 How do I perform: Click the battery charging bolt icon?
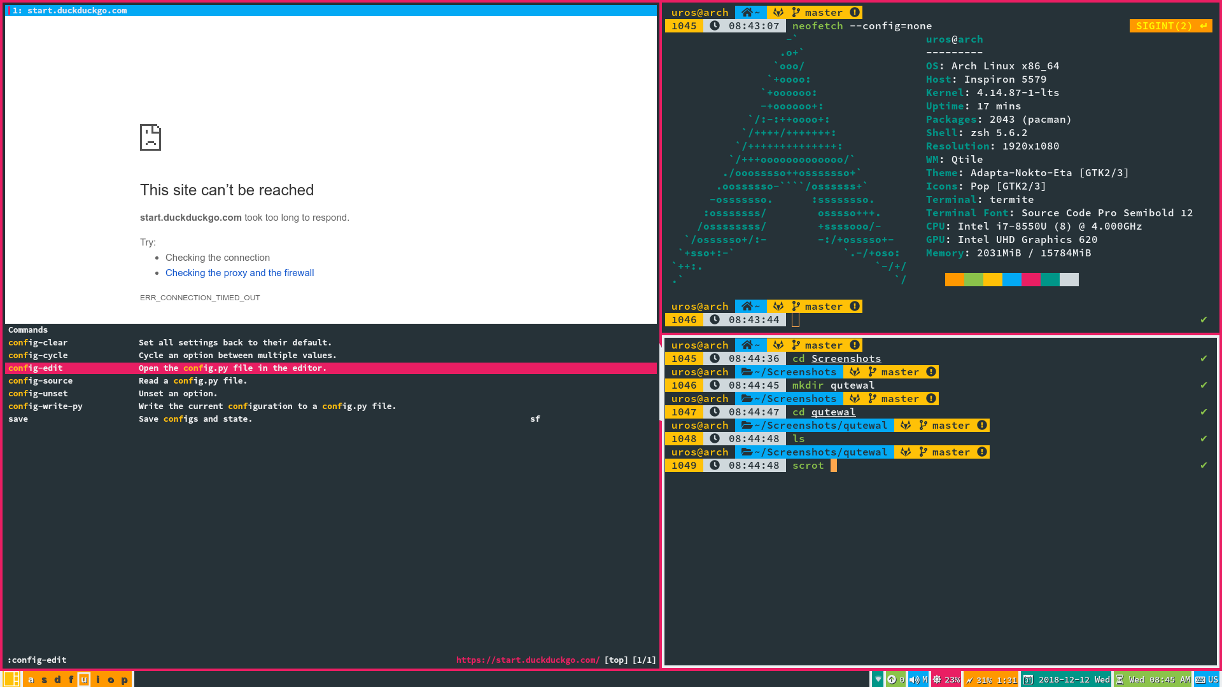point(970,680)
